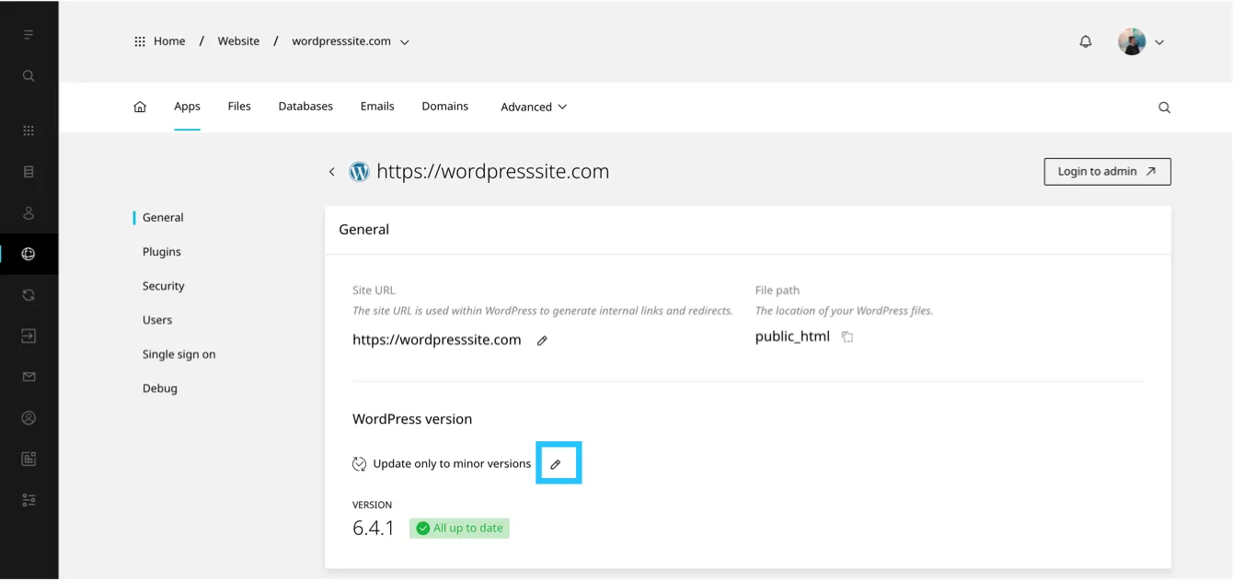Open the notifications bell
Screen dimensions: 1233x581
1086,41
